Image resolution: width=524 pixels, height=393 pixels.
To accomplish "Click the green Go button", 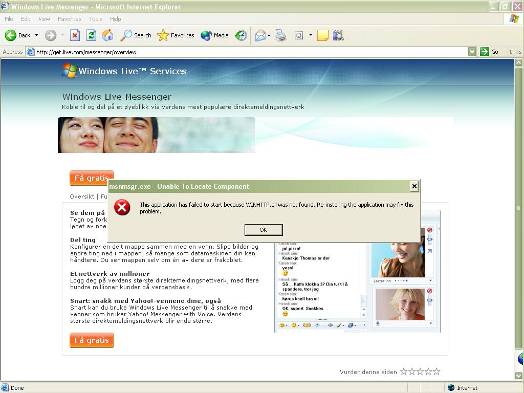I will pyautogui.click(x=490, y=52).
